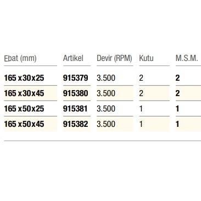Select the 165 x50x45 size cell

[24, 124]
